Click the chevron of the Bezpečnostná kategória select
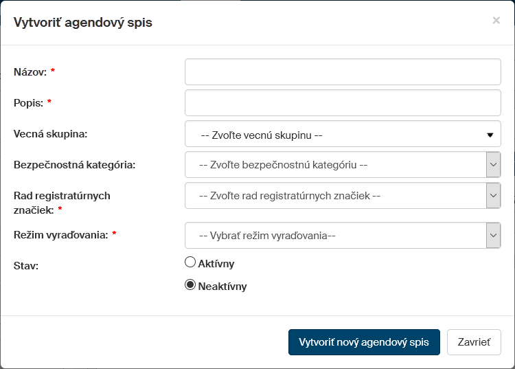The width and height of the screenshot is (515, 369). [493, 165]
